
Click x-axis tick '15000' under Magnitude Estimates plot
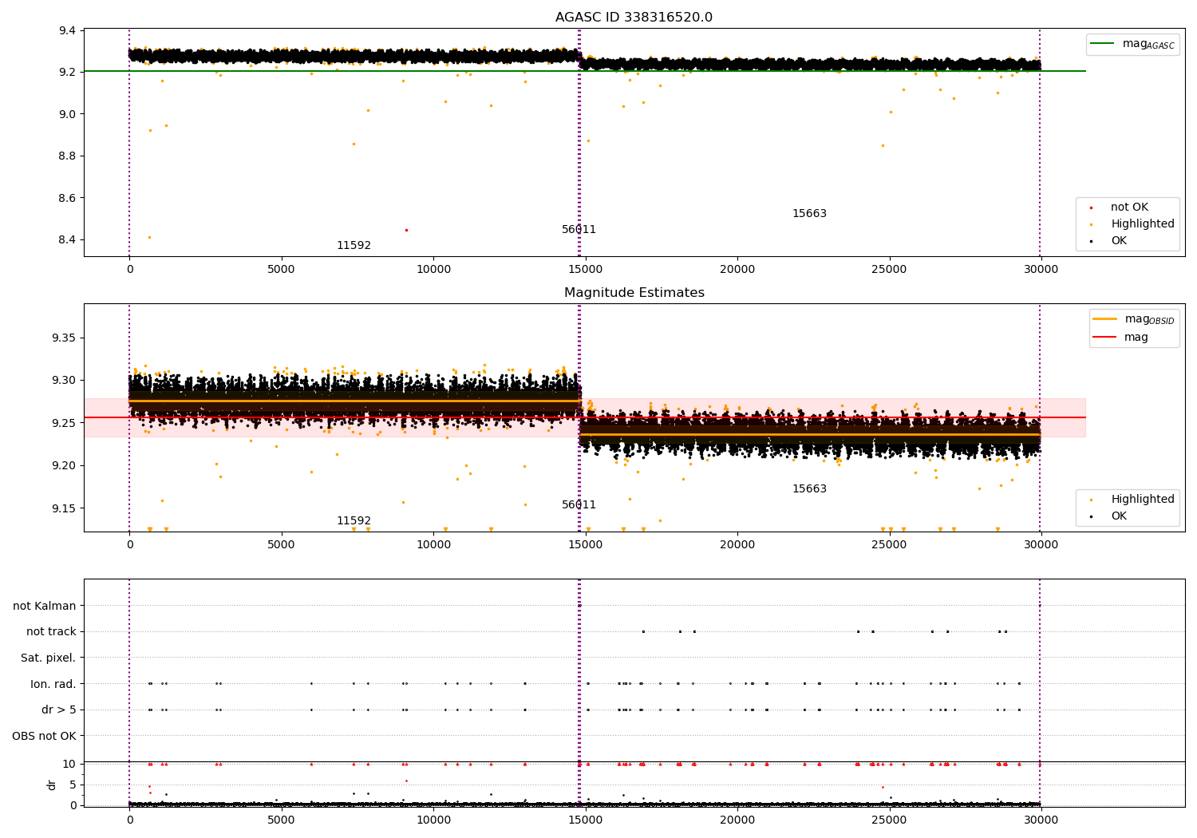coord(585,545)
